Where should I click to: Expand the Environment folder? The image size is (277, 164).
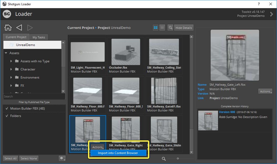(11, 78)
